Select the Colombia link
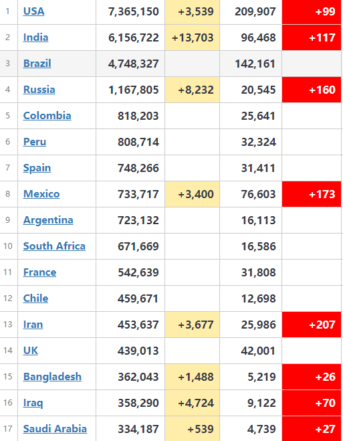343x441 pixels. (47, 116)
